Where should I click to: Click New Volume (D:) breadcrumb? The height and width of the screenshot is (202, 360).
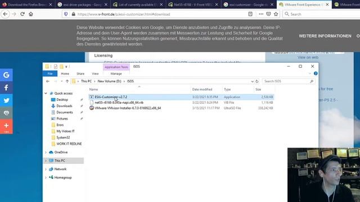(109, 81)
